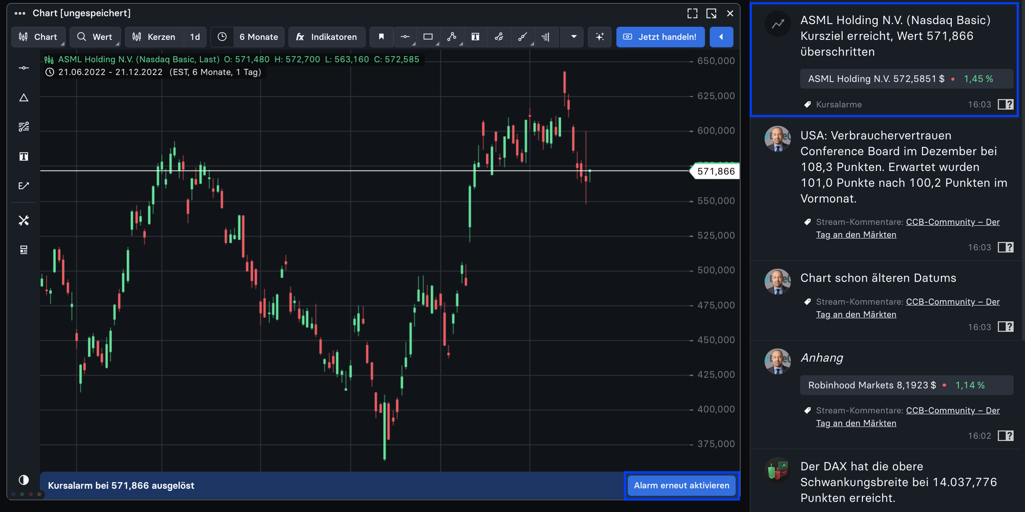Click the fullscreen expand icon
Screen dimensions: 1025x512
pyautogui.click(x=692, y=14)
